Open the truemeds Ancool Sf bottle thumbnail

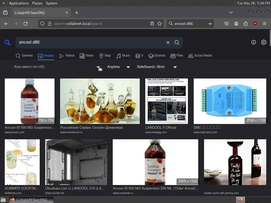(x=155, y=162)
